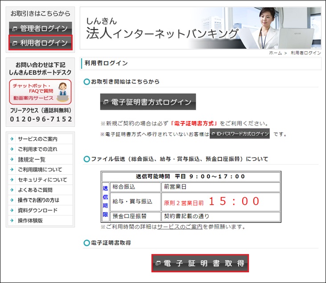Click arrow icon beside 操作でお困りの方は
326x283 pixels.
[x=12, y=200]
